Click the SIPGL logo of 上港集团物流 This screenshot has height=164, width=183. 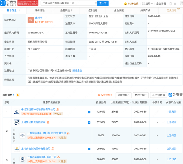pos(17,122)
